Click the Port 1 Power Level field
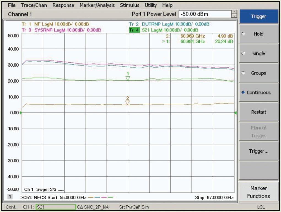Image resolution: width=281 pixels, height=212 pixels. pos(204,14)
